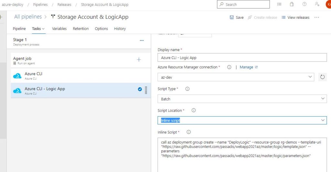
Task: Click in the Display name field
Action: pyautogui.click(x=242, y=58)
